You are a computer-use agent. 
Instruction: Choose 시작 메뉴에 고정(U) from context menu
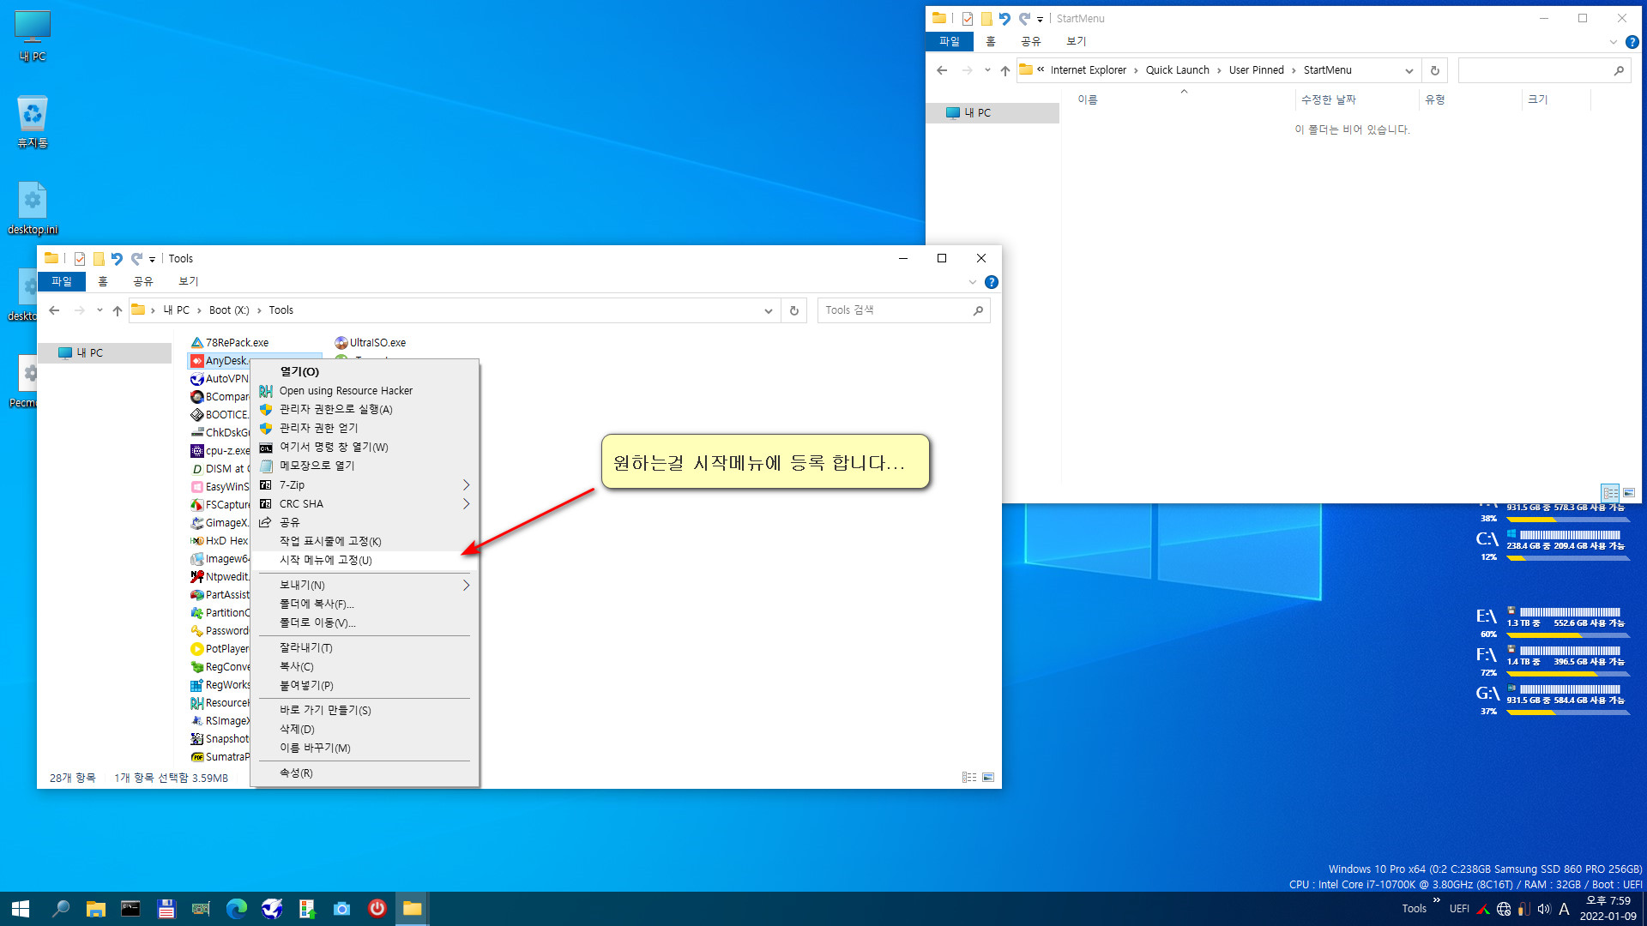(x=364, y=560)
